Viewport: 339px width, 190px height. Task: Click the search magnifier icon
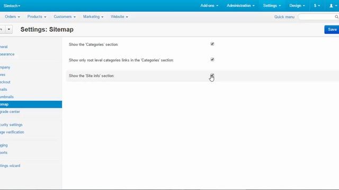(337, 17)
